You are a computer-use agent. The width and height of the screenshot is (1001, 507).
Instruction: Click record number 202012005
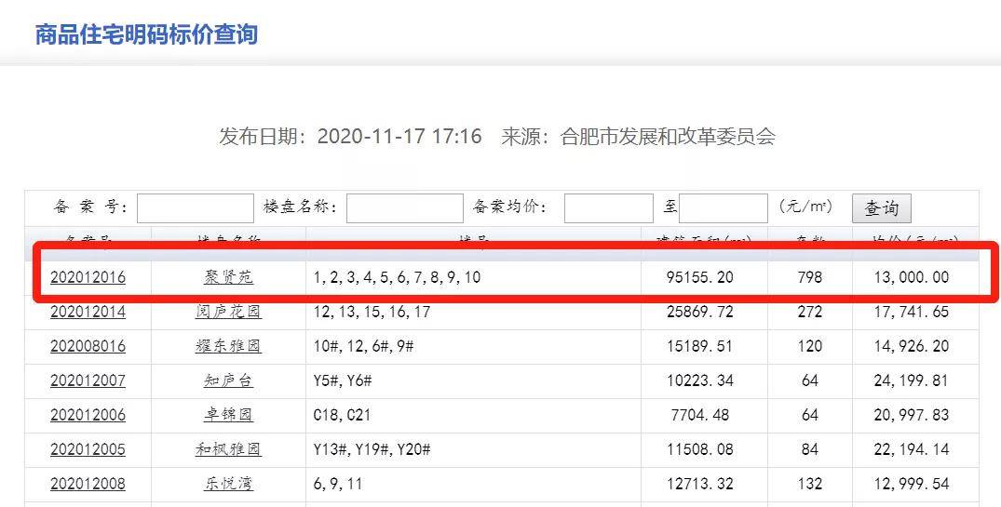point(88,449)
